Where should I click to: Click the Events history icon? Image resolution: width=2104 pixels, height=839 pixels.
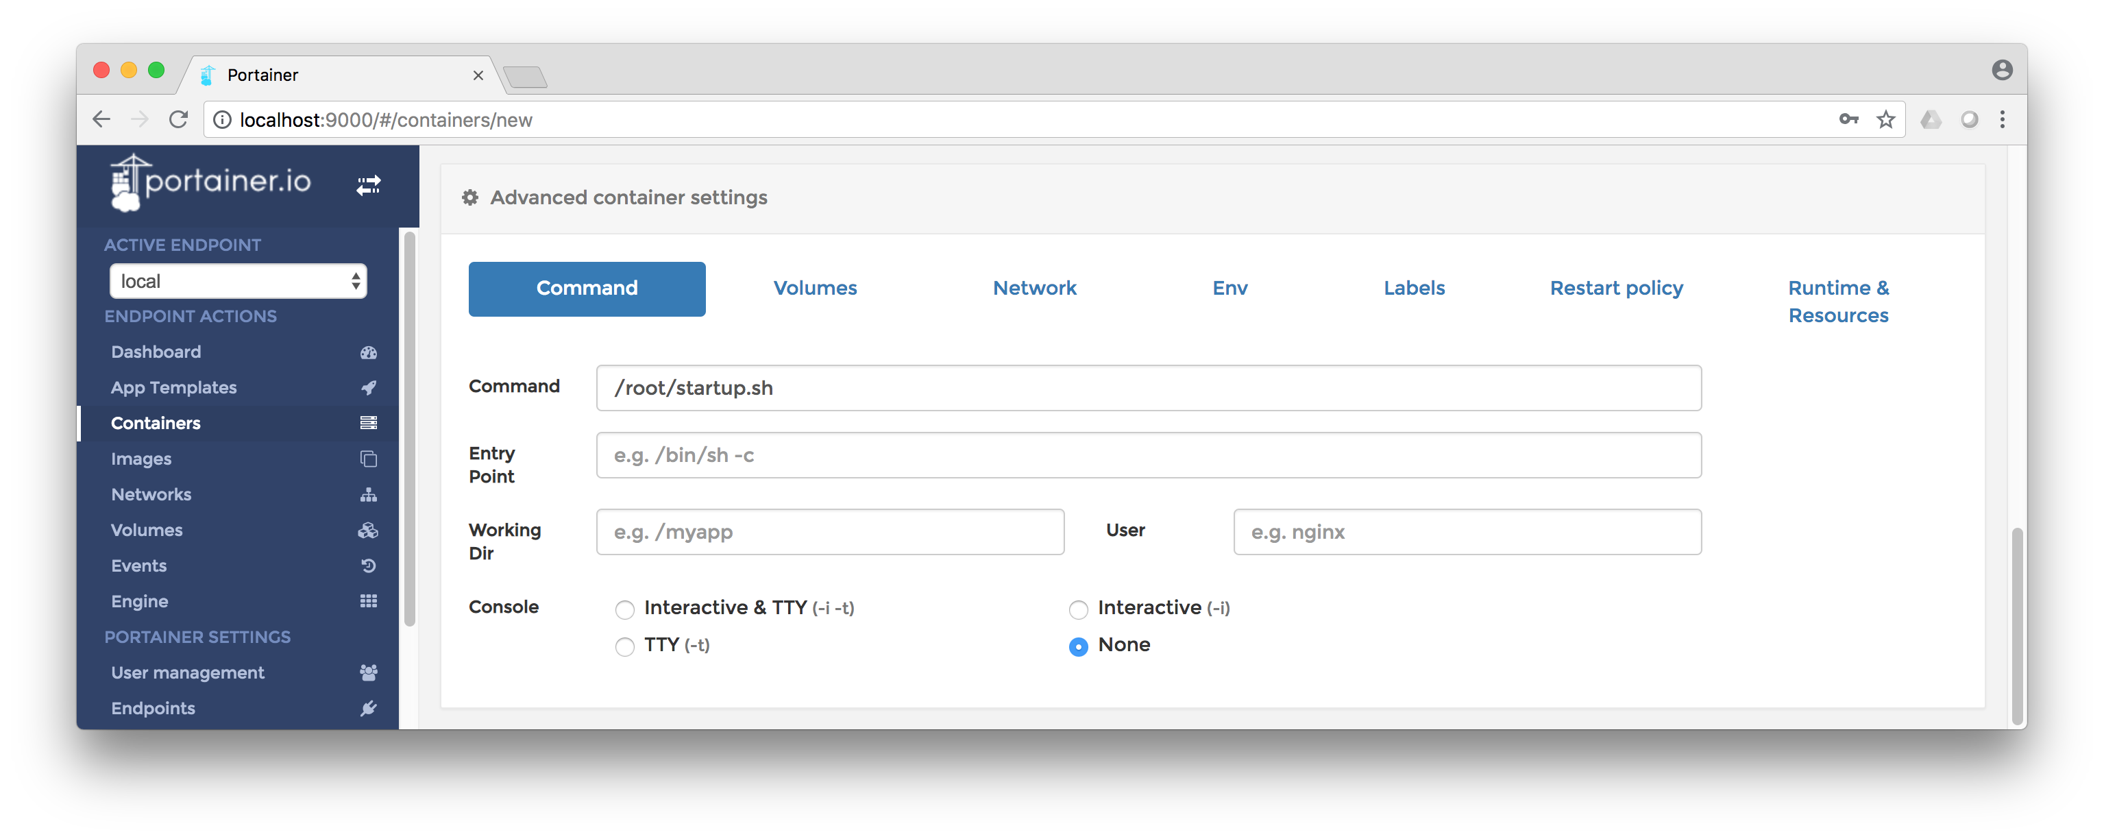point(368,566)
